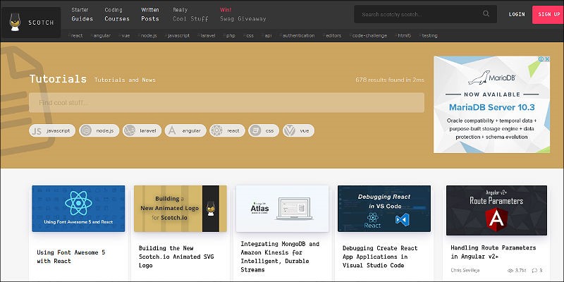Image resolution: width=564 pixels, height=282 pixels.
Task: Open Win! Swag Giveaway link
Action: coord(243,14)
